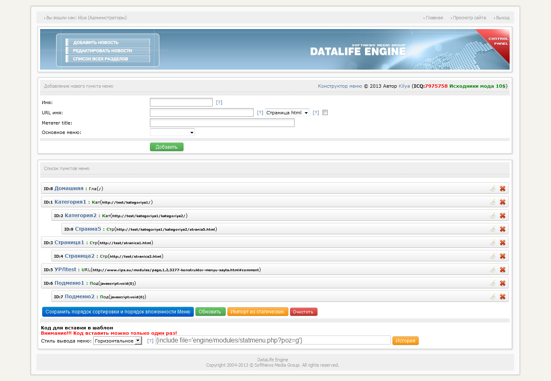
Task: Edit the Страница2 menu item
Action: (493, 256)
